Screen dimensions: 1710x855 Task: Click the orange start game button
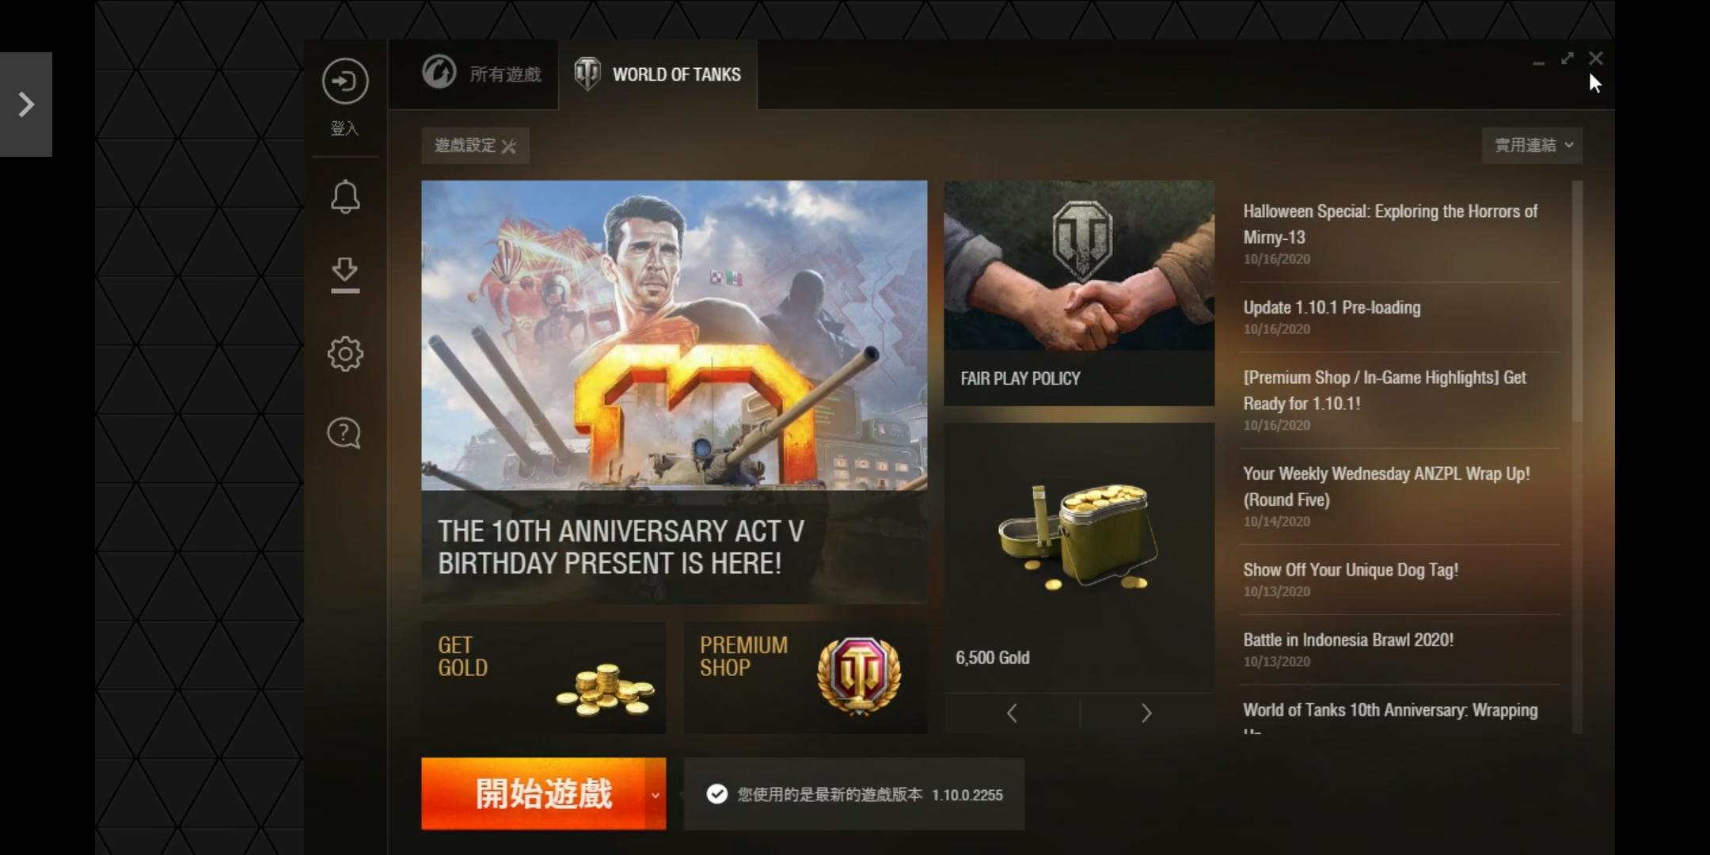pos(533,794)
